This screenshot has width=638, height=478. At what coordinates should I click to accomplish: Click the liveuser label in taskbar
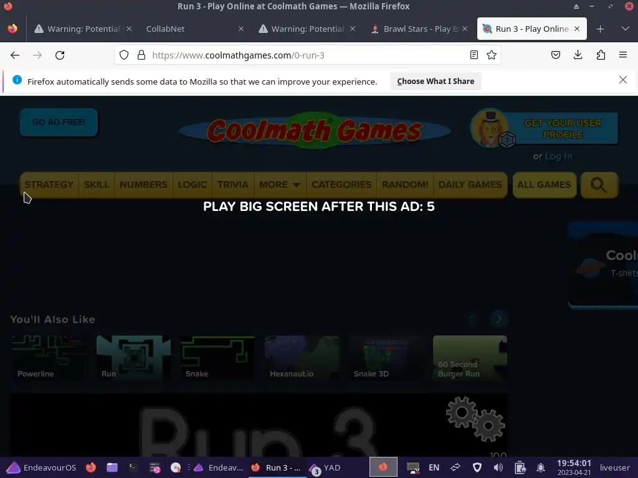[614, 468]
